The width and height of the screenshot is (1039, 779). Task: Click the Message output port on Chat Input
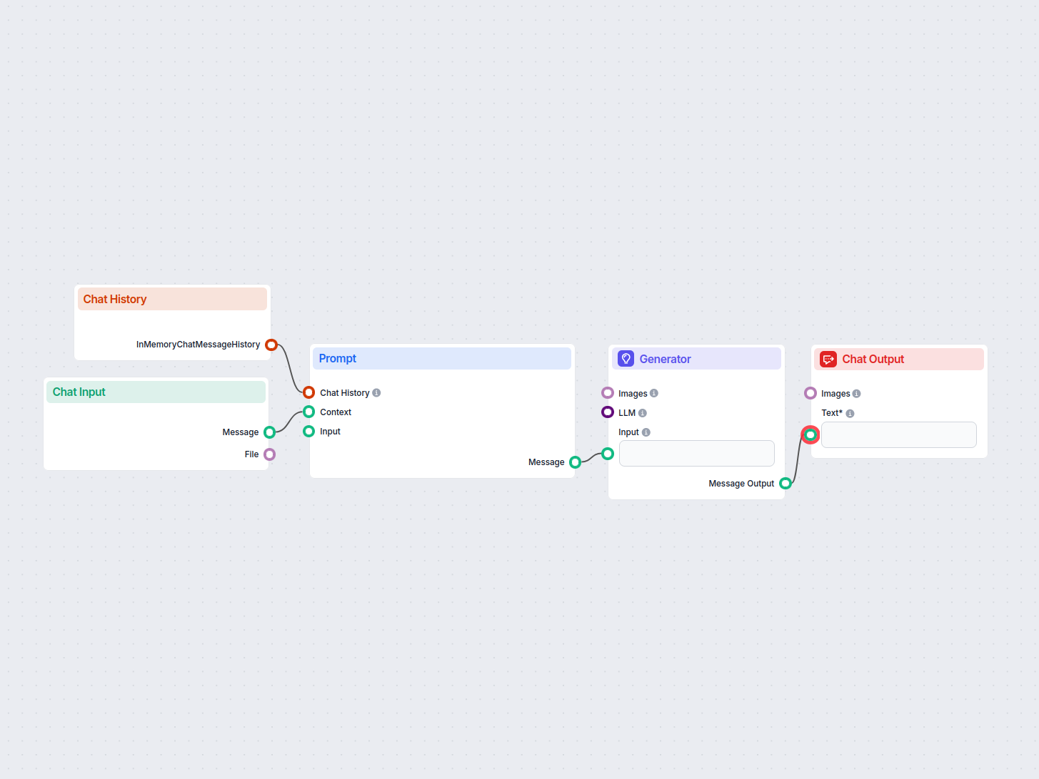tap(269, 432)
